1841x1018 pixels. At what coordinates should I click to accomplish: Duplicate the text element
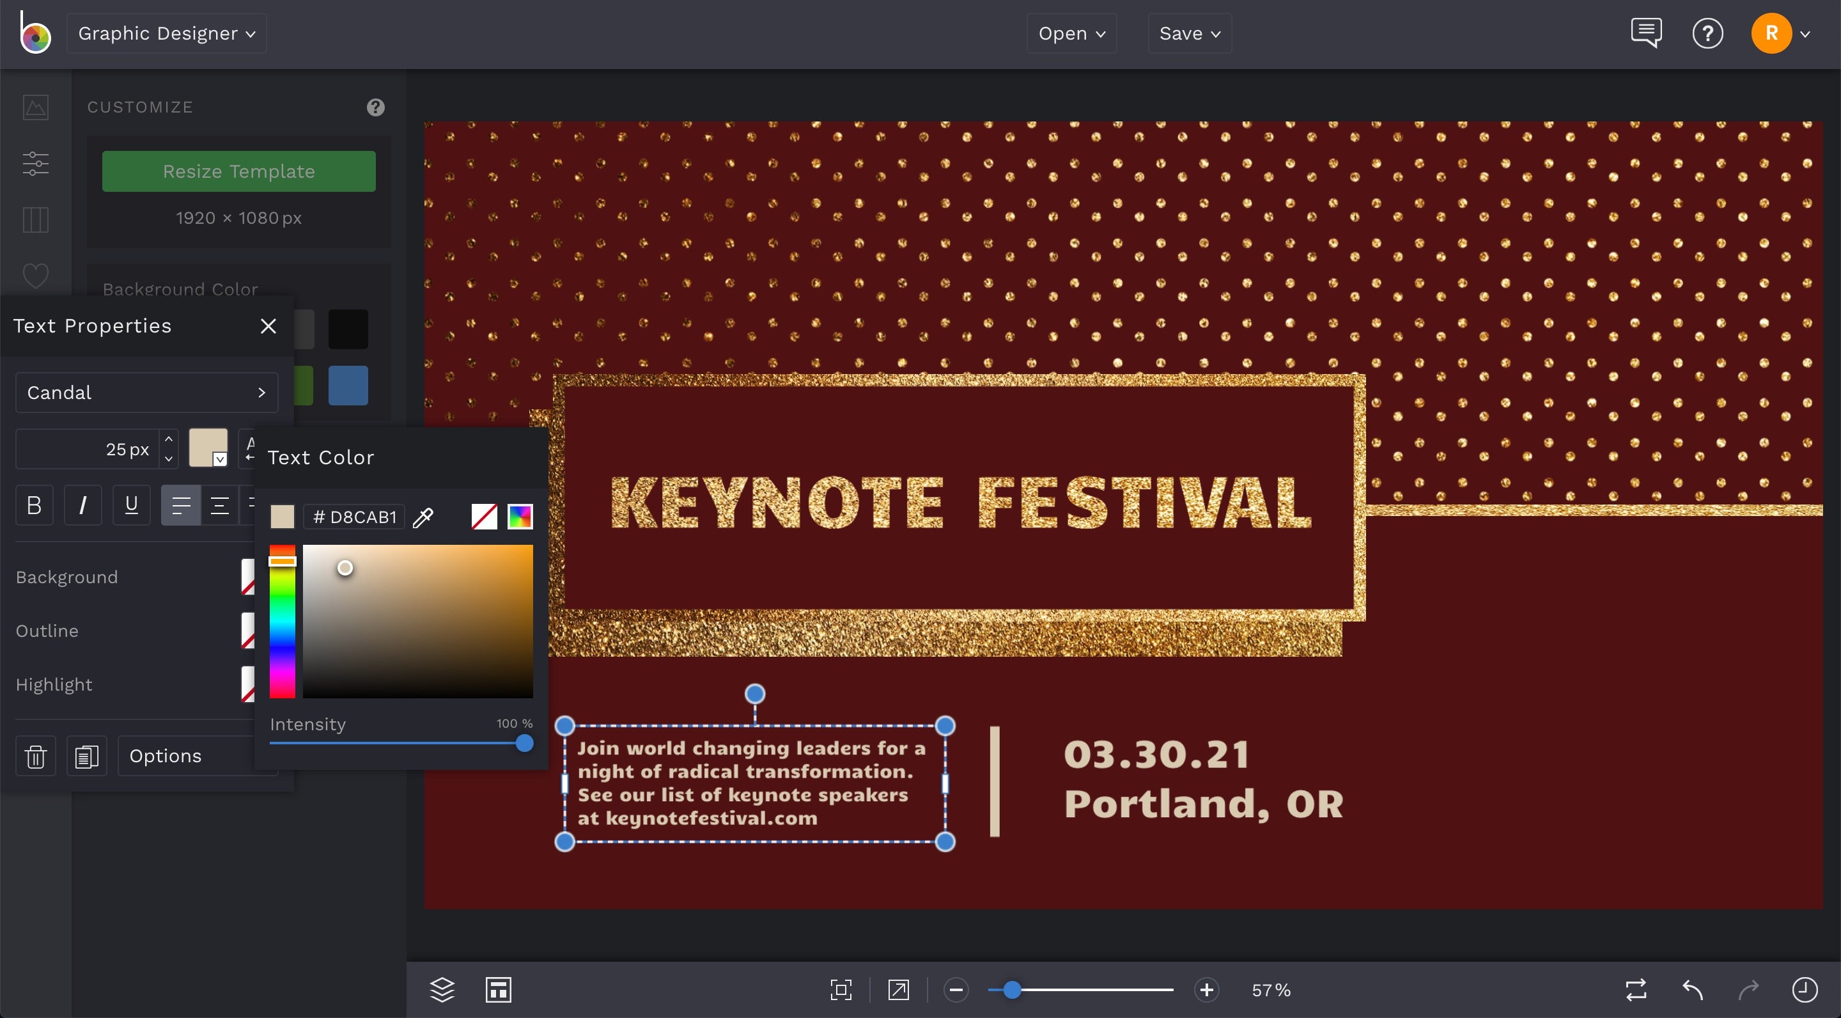(x=86, y=756)
